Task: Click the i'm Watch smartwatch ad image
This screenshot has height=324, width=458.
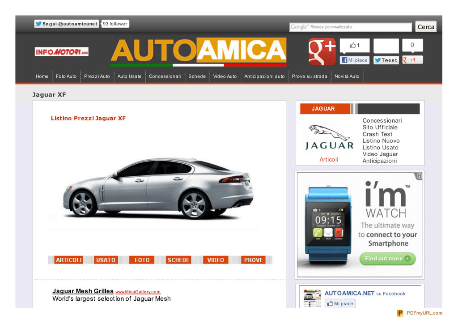Action: tap(359, 224)
